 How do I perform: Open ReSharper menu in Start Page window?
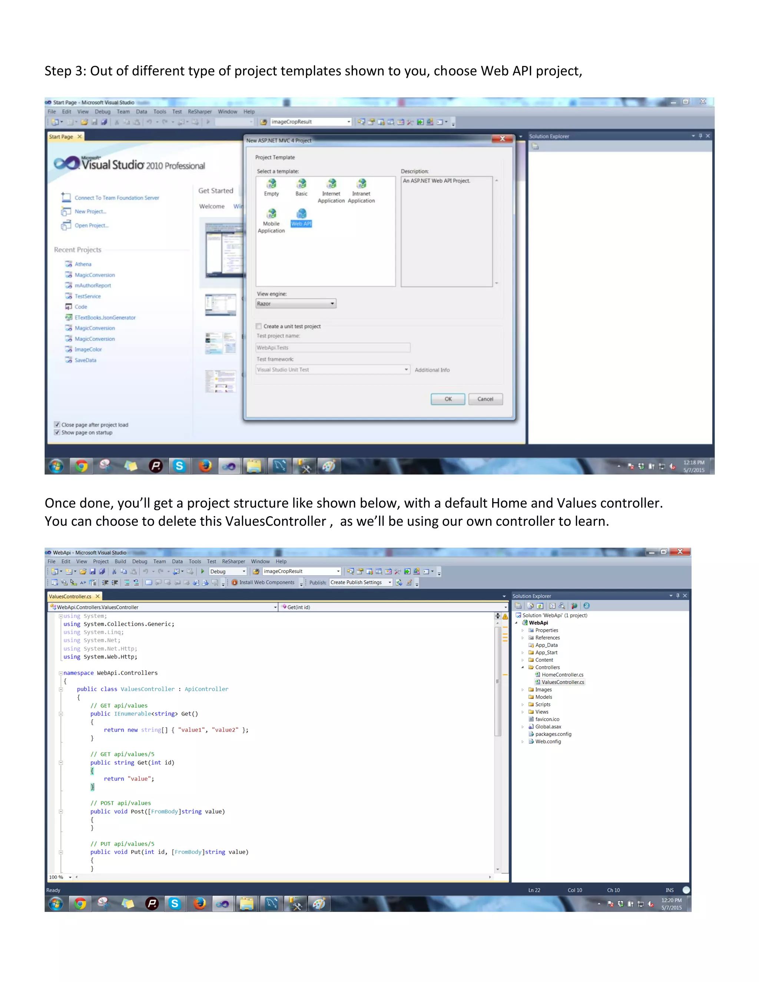(x=200, y=112)
